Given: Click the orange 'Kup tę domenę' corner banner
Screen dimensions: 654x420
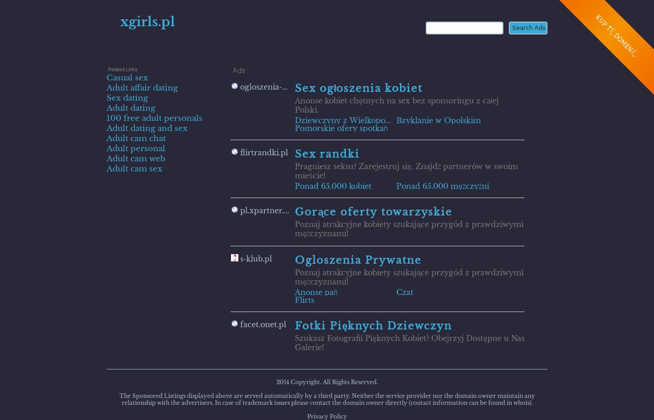Looking at the screenshot, I should 616,36.
